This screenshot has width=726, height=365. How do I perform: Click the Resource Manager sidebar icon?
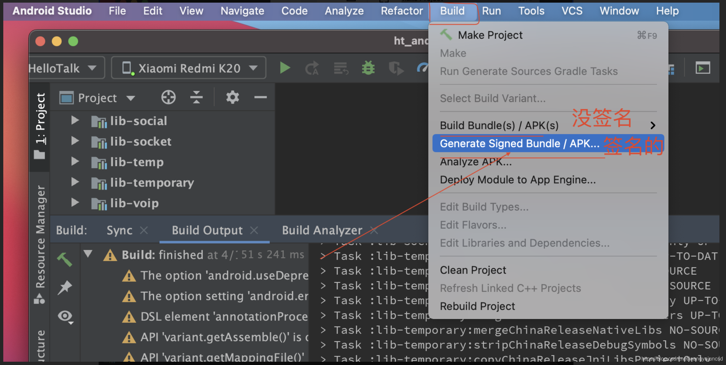(39, 299)
